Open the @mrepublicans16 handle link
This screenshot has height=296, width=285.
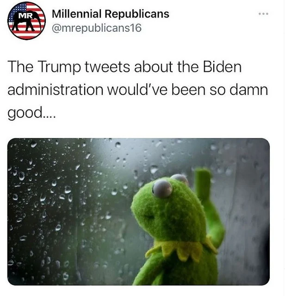[97, 28]
